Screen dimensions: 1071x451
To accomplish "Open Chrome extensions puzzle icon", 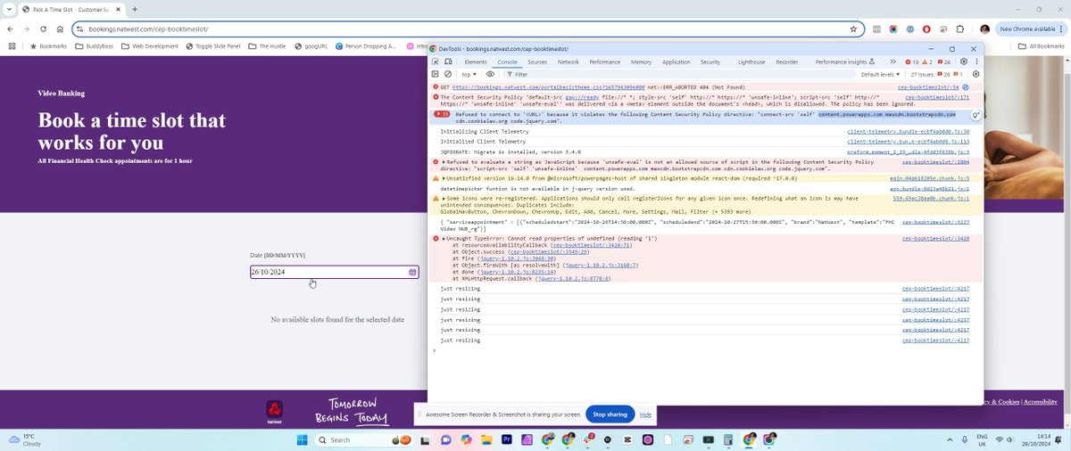I will (x=960, y=29).
